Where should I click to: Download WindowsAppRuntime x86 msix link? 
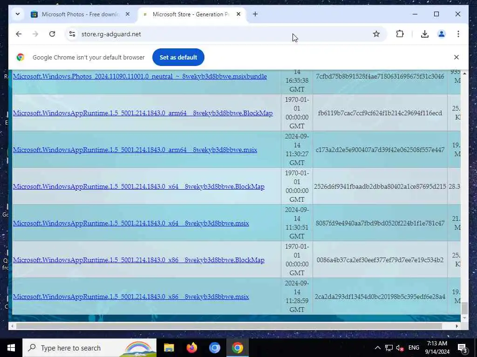(x=131, y=297)
